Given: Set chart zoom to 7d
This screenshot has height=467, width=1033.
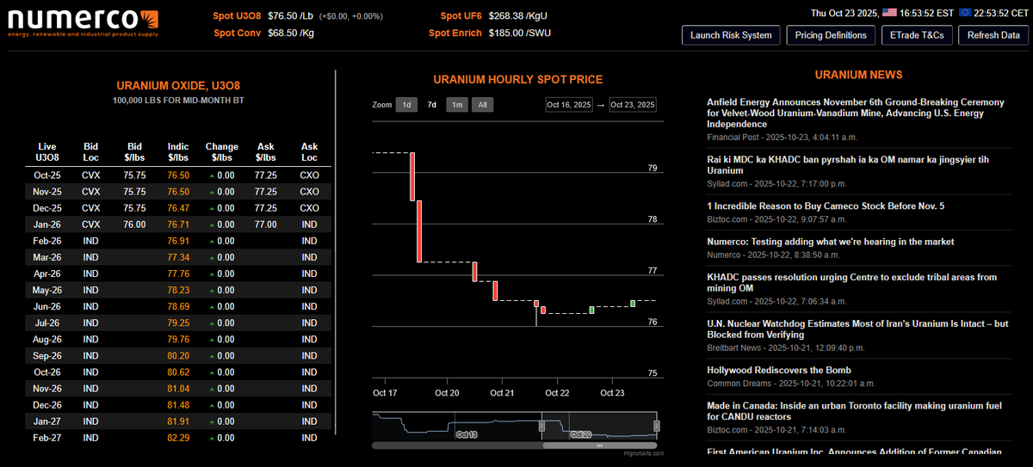Looking at the screenshot, I should (x=431, y=105).
